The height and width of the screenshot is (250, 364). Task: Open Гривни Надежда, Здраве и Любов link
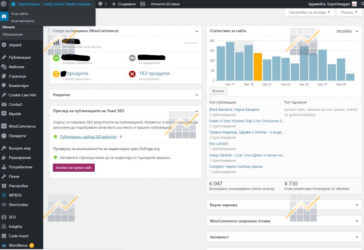(246, 132)
